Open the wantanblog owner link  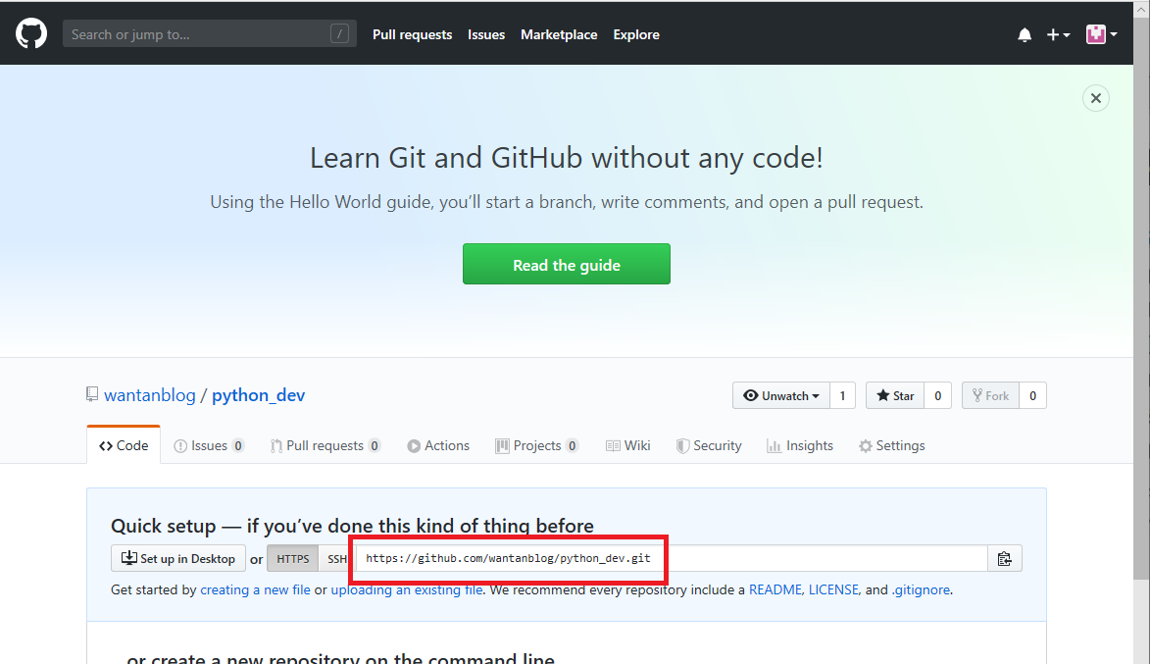click(x=150, y=394)
